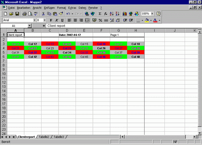Switch to the Tabelle2 sheet tab

pos(44,137)
